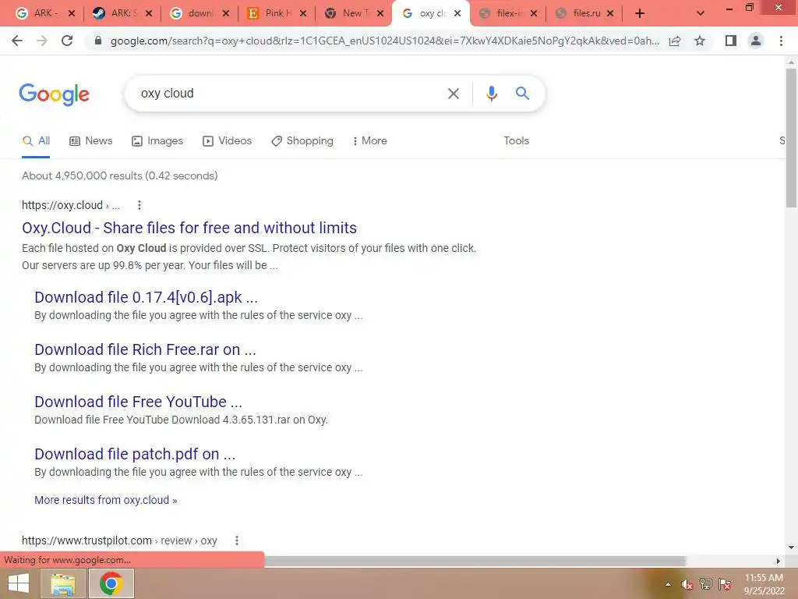Viewport: 798px width, 599px height.
Task: Start voice search with the microphone icon
Action: point(491,94)
